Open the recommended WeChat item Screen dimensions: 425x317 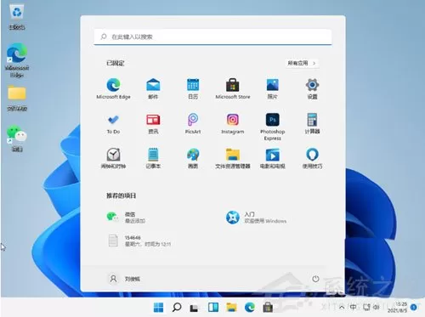(126, 218)
